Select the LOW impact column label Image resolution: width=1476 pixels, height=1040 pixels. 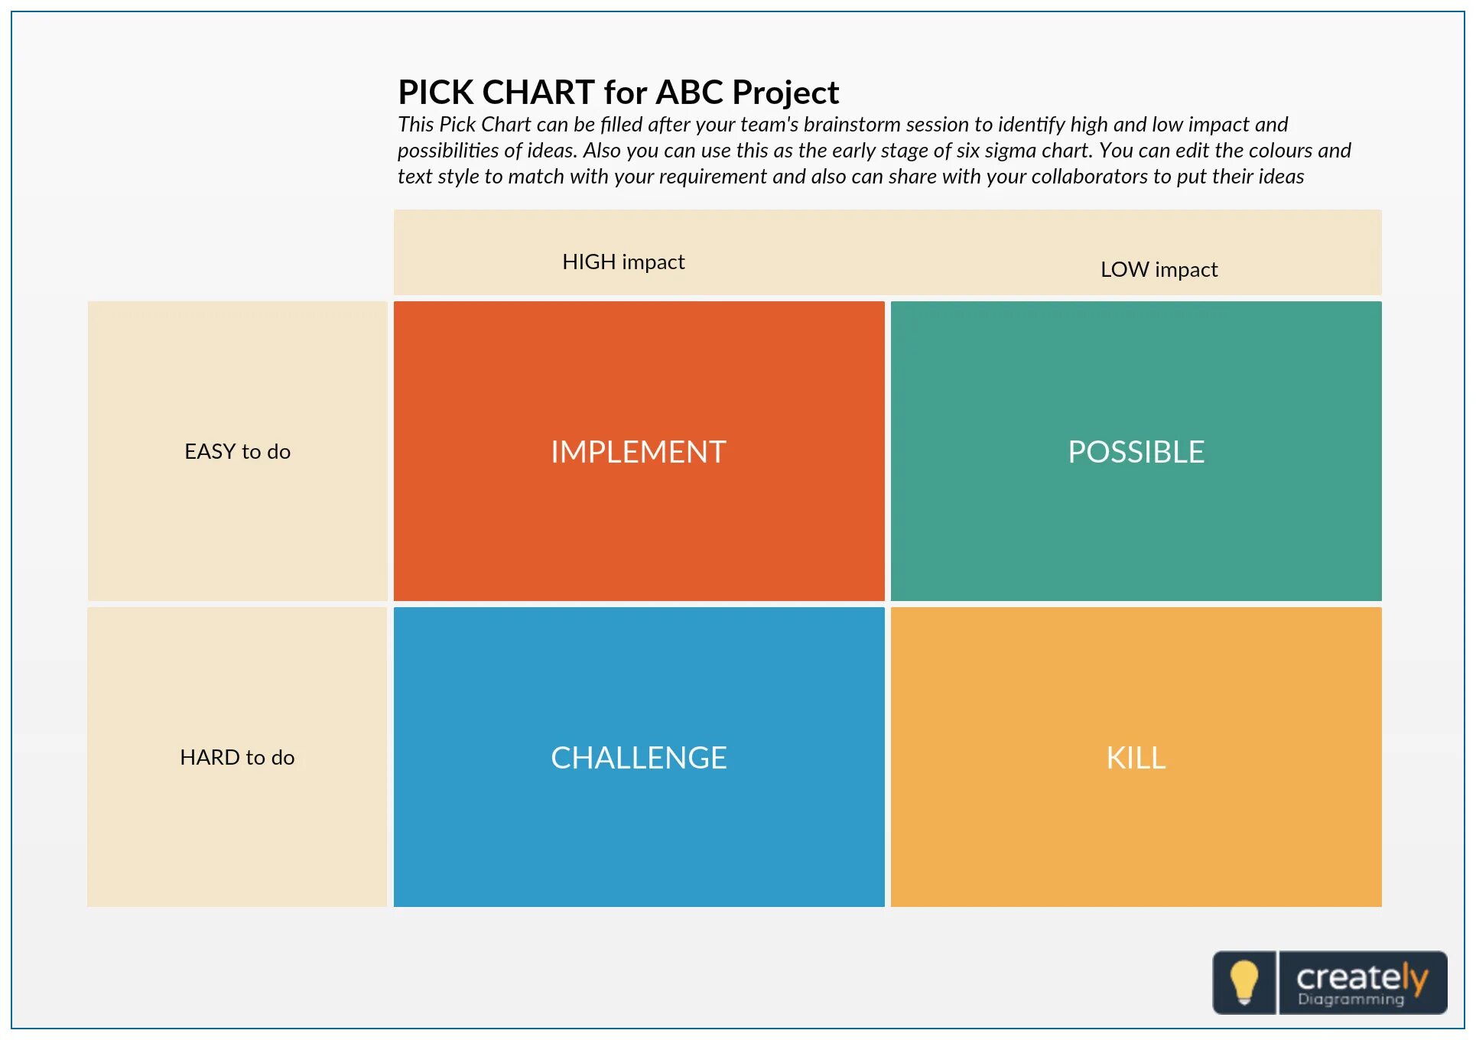click(1159, 269)
